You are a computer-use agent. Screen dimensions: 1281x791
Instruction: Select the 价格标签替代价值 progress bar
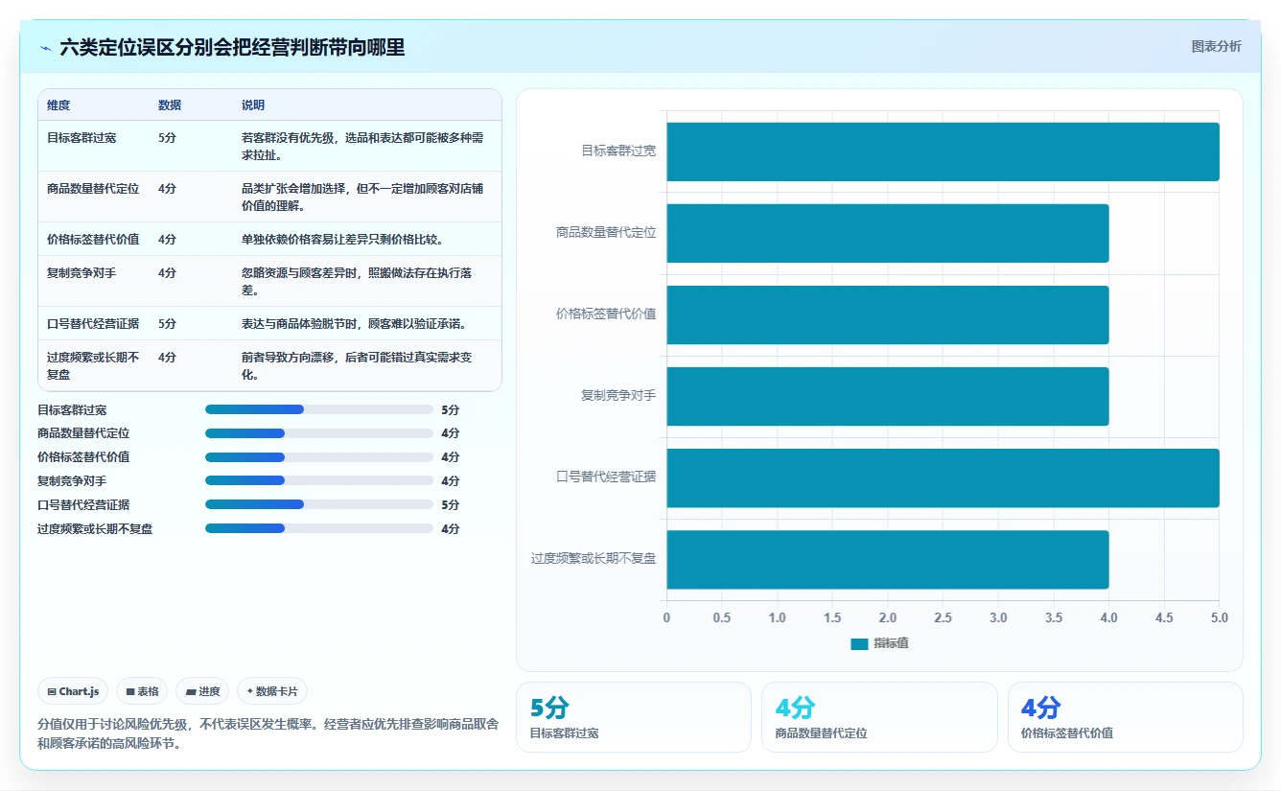319,457
